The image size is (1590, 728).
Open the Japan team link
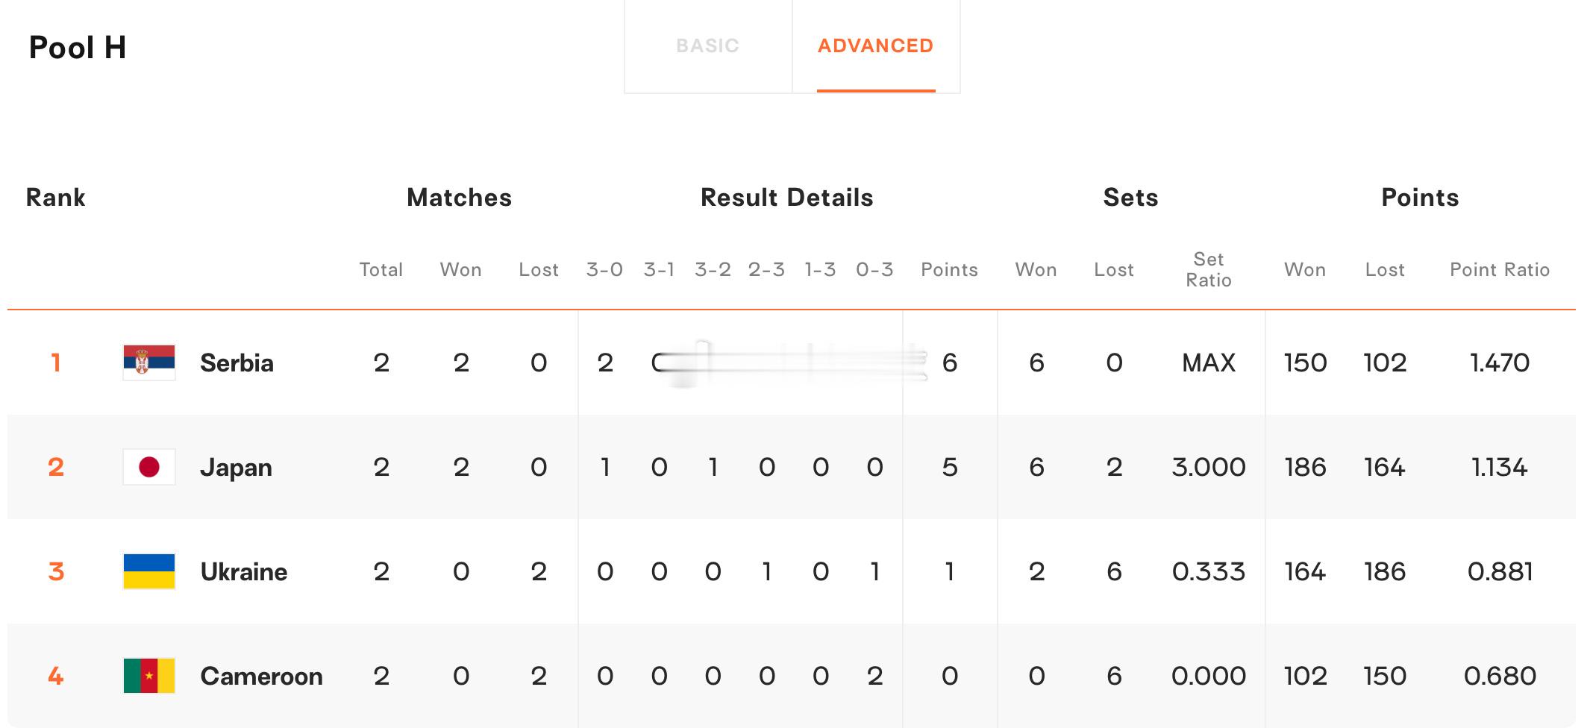point(236,468)
